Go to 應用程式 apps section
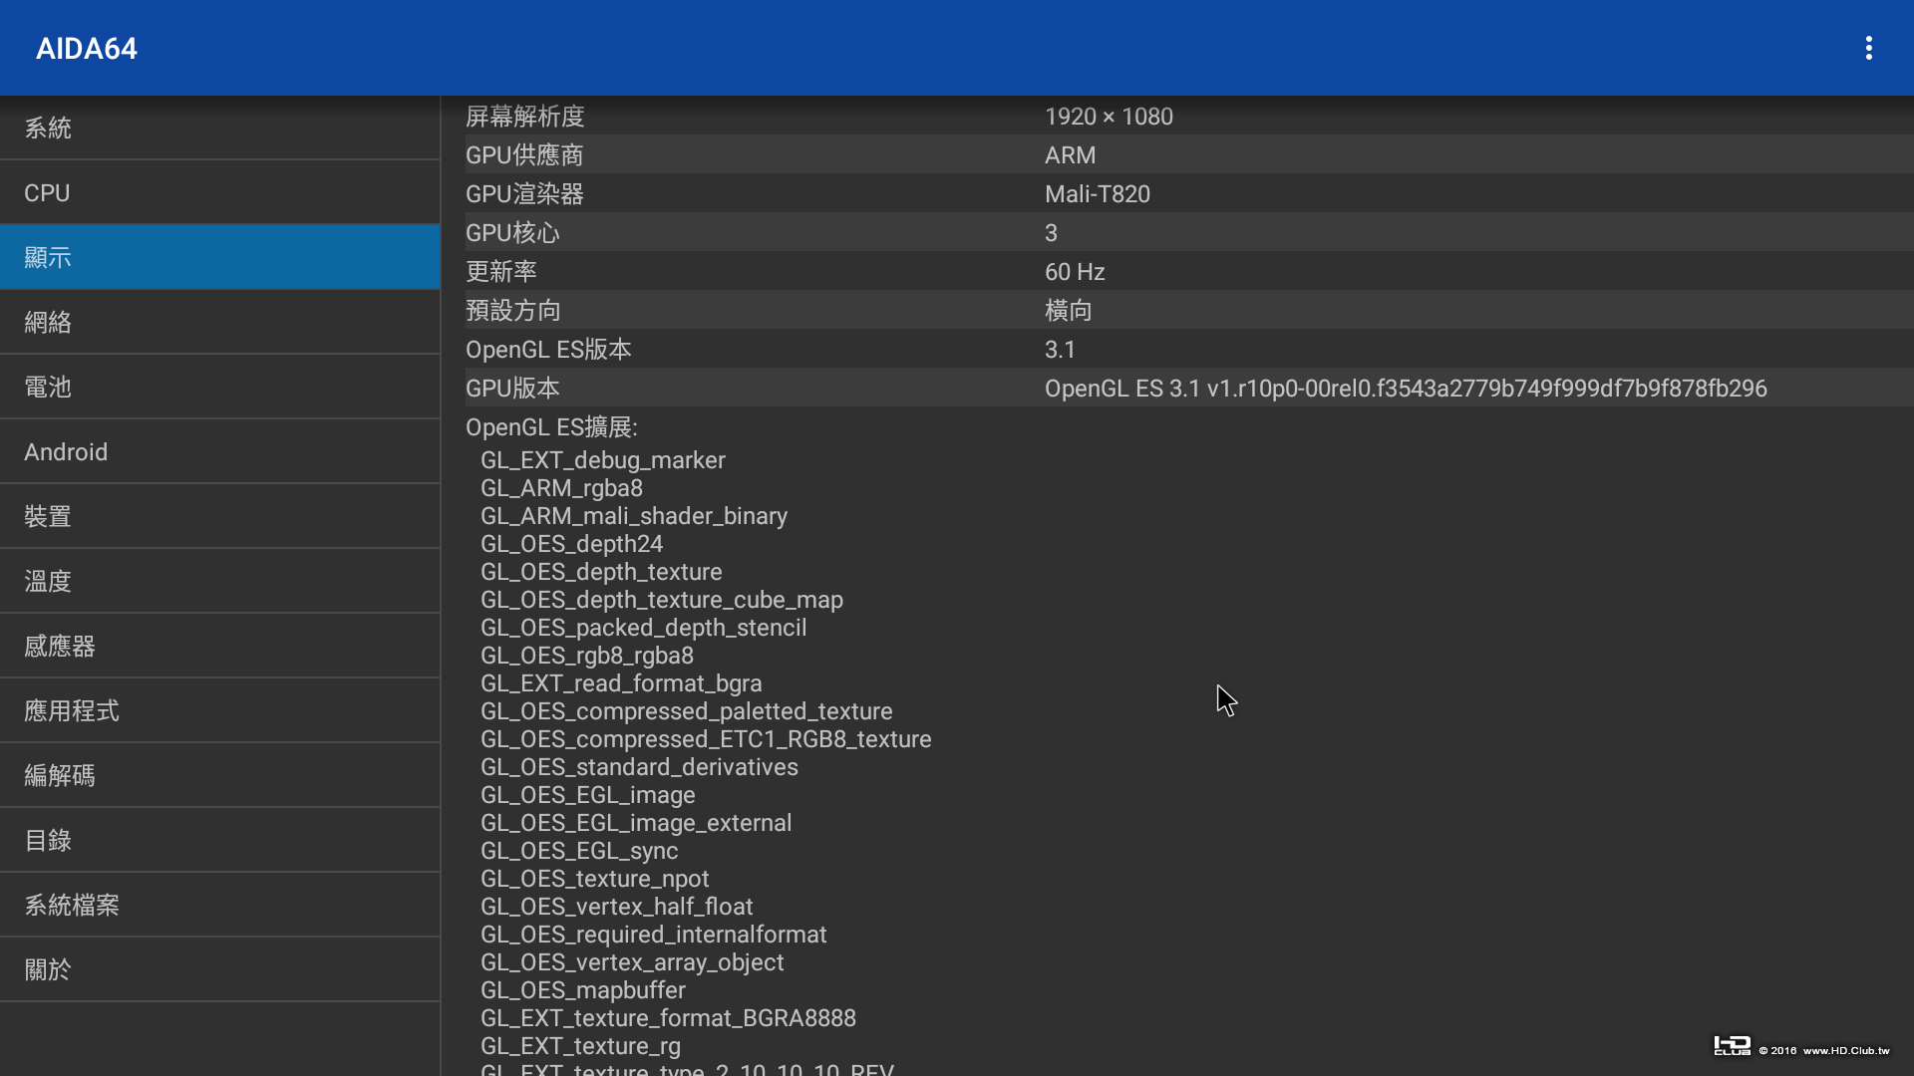1914x1076 pixels. click(x=219, y=710)
